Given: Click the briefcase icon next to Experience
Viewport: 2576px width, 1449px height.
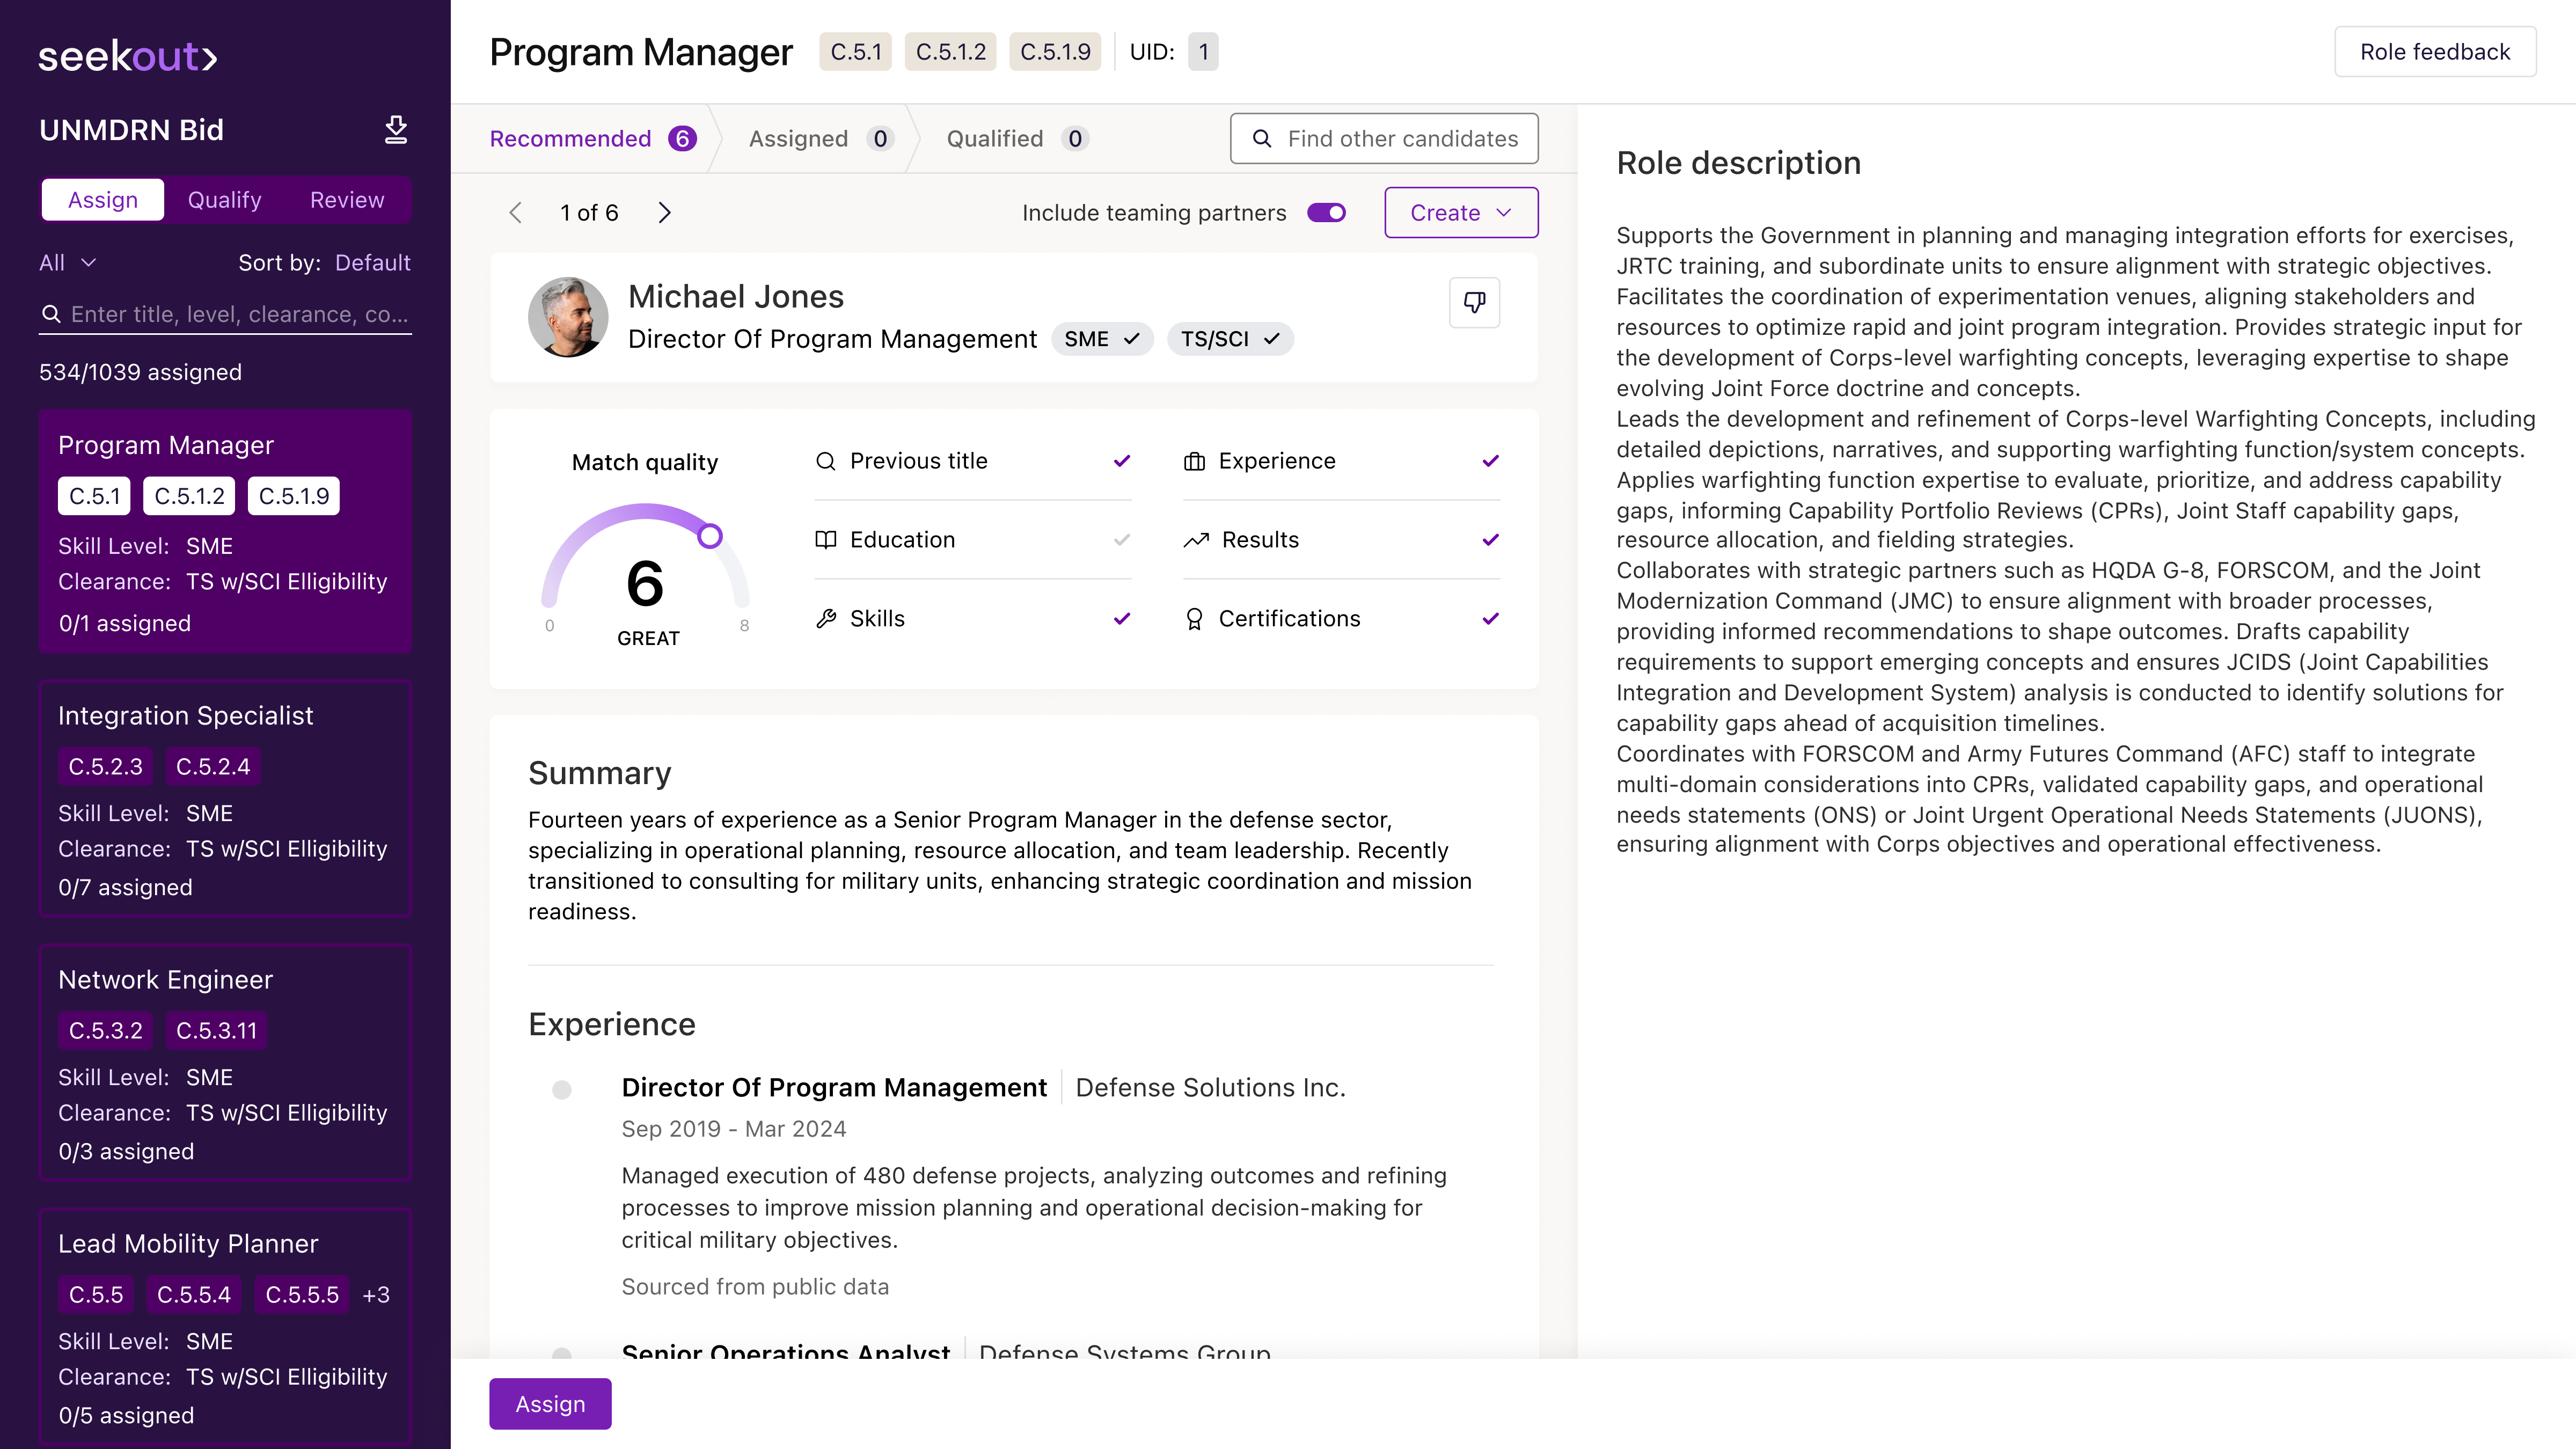Looking at the screenshot, I should tap(1194, 461).
